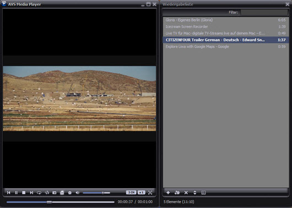Pause the playing video
The height and width of the screenshot is (208, 292).
(16, 193)
